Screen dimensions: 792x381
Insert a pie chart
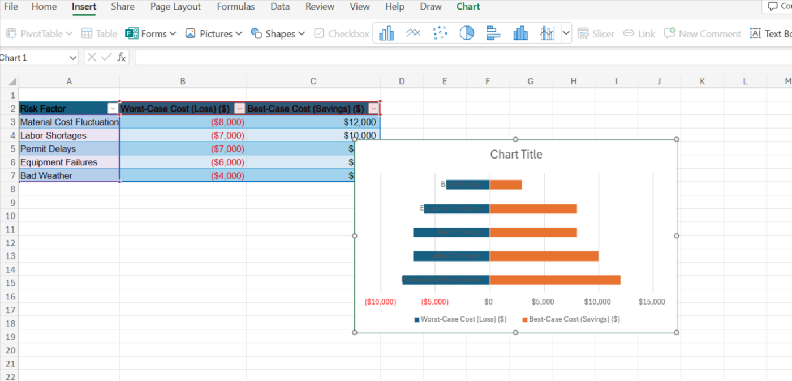coord(467,33)
